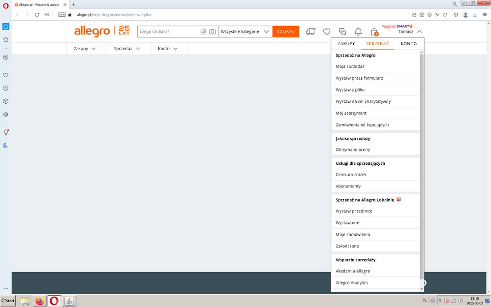Click the padlock site security icon
491x307 pixels.
pos(70,15)
